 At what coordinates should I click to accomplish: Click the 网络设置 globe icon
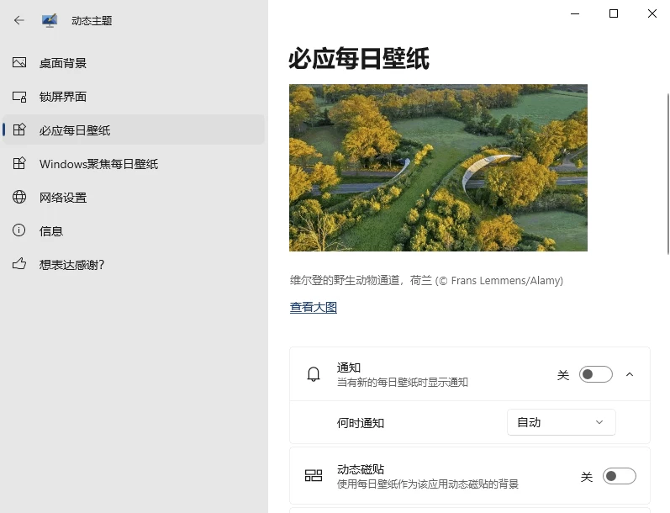[19, 198]
